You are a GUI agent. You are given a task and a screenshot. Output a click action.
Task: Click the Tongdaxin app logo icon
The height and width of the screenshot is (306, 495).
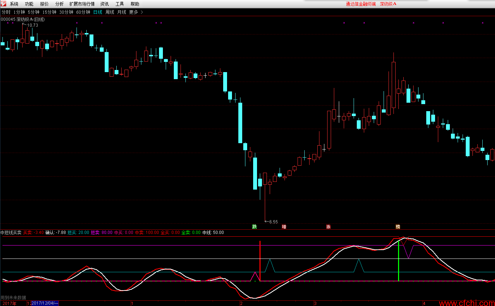[4, 4]
